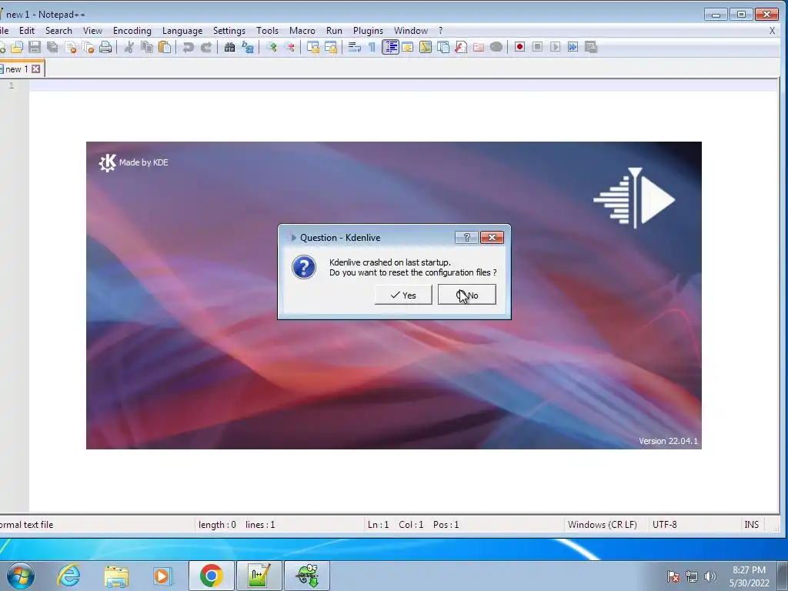This screenshot has height=591, width=788.
Task: Click the Zoom In toolbar icon
Action: 272,47
